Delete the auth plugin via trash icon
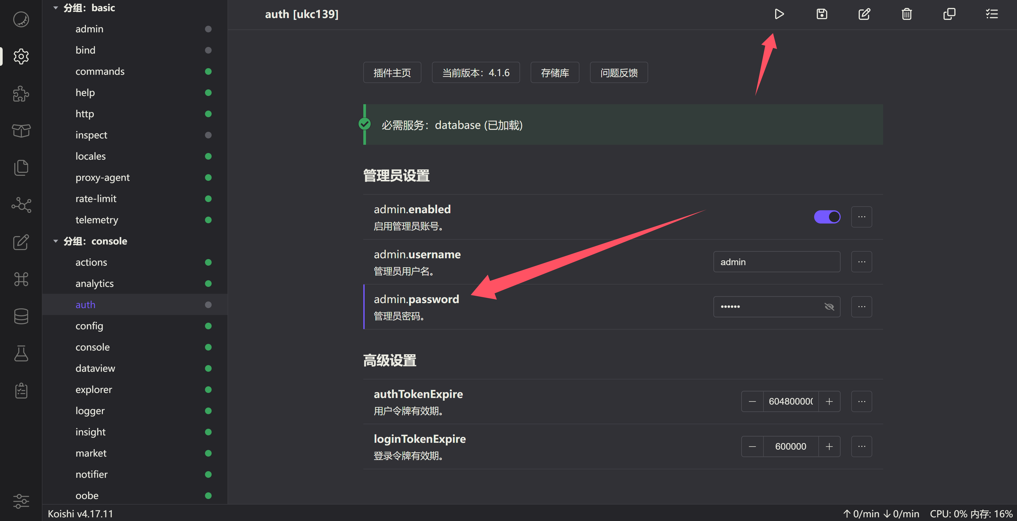1017x521 pixels. pyautogui.click(x=906, y=14)
